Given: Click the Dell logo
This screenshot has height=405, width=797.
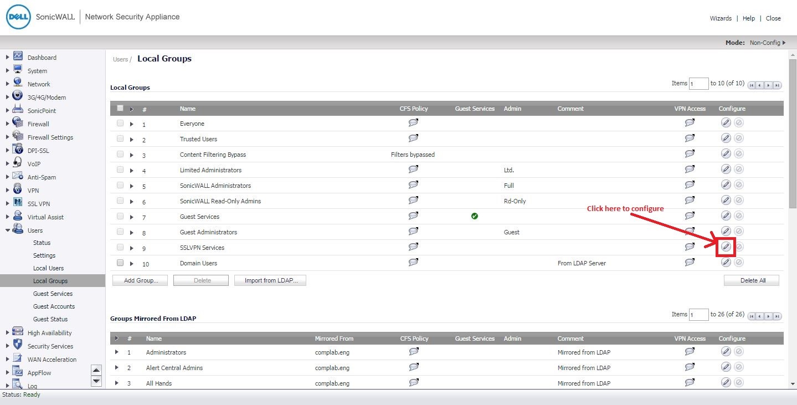Looking at the screenshot, I should click(x=18, y=17).
